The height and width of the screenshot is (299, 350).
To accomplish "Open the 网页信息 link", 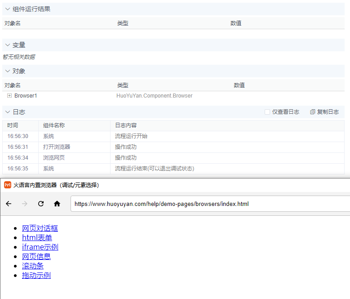I will (x=36, y=256).
